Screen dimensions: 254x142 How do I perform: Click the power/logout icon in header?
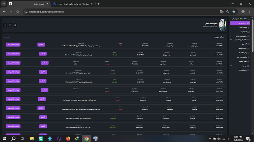click(5, 25)
